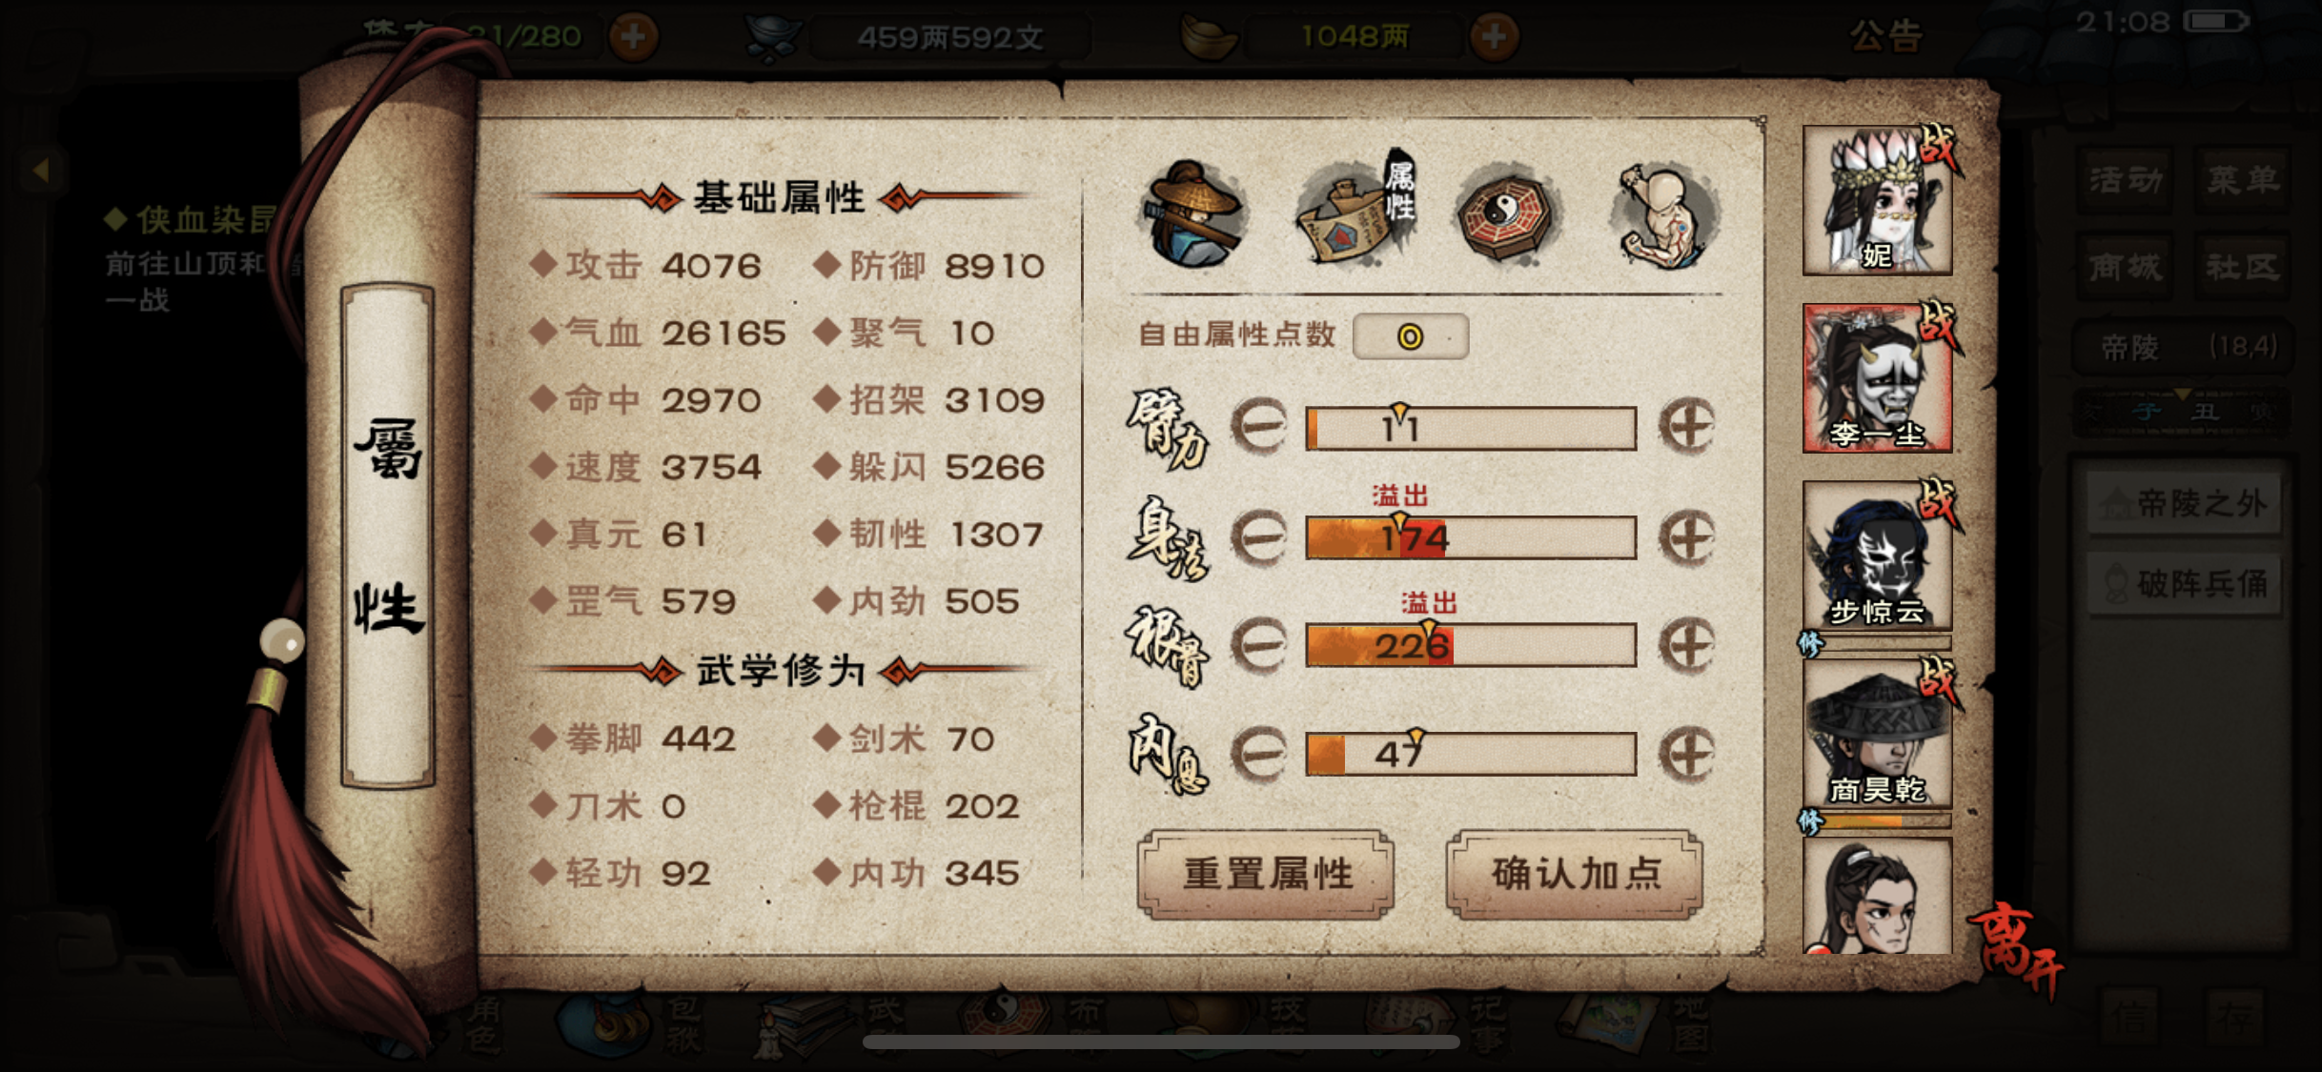The width and height of the screenshot is (2322, 1072).
Task: Click the 身法 attribute bar
Action: click(x=1471, y=537)
